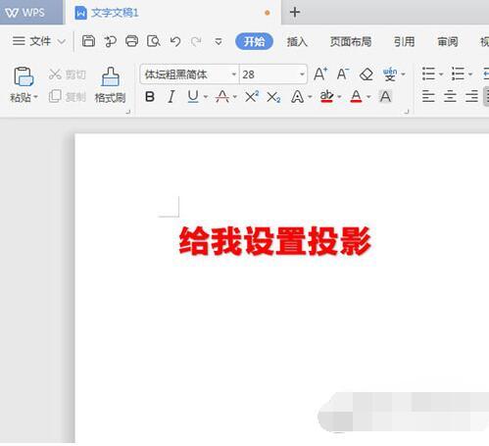The width and height of the screenshot is (489, 446).
Task: Open the 文件 menu
Action: point(31,41)
